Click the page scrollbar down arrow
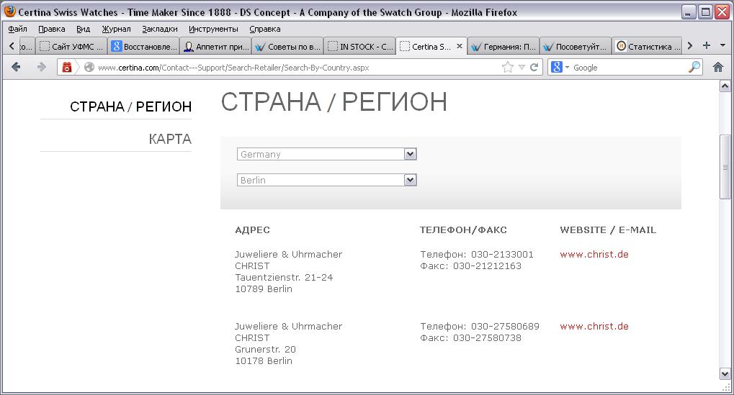Image resolution: width=734 pixels, height=395 pixels. pos(725,373)
